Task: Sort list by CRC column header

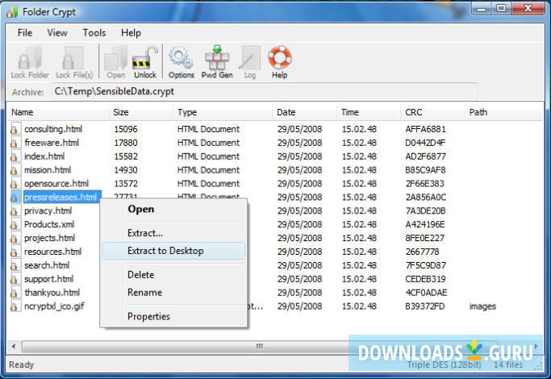Action: pyautogui.click(x=433, y=112)
